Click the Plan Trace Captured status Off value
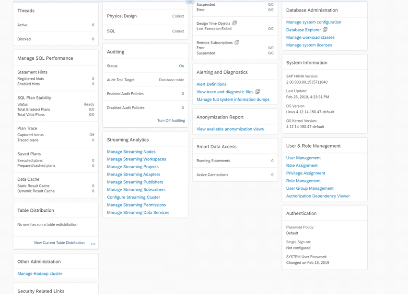Viewport: 408px width, 294px height. coord(92,135)
